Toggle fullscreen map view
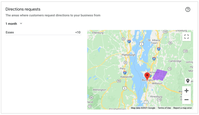Screen dimensions: 199x115 click(186, 37)
